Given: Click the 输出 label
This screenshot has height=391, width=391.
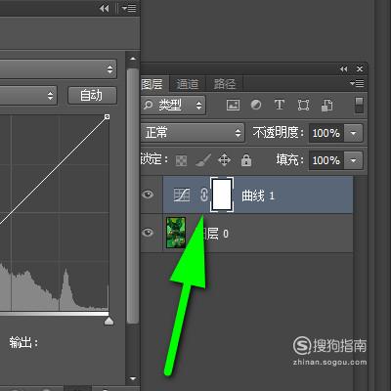Looking at the screenshot, I should pyautogui.click(x=23, y=342).
